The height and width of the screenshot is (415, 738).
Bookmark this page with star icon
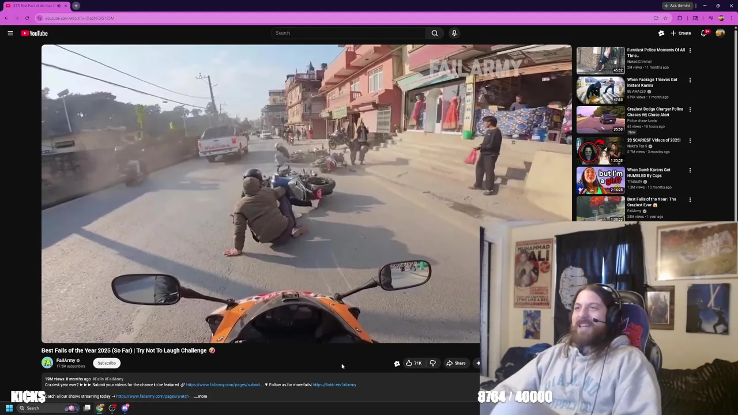click(665, 18)
